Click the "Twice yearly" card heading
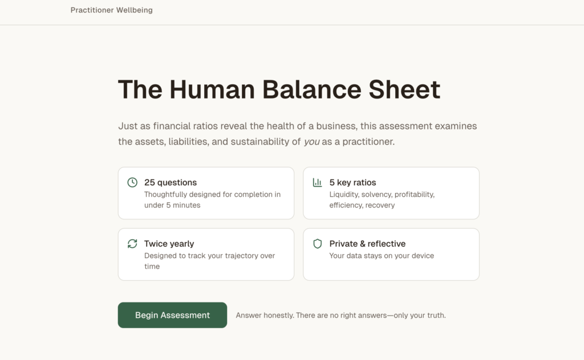 click(169, 244)
